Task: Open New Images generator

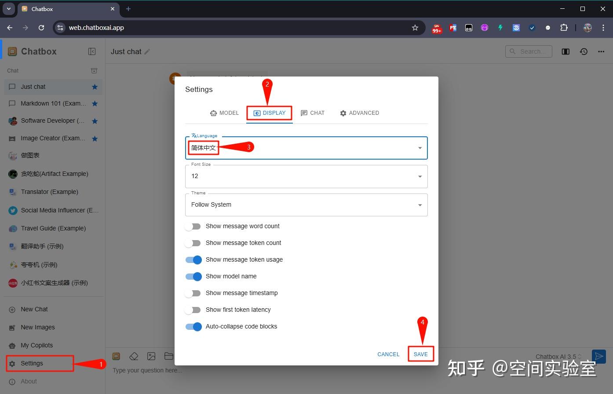Action: 37,327
